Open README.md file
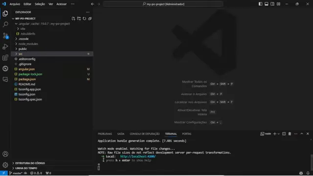The height and width of the screenshot is (176, 313). click(x=52, y=84)
